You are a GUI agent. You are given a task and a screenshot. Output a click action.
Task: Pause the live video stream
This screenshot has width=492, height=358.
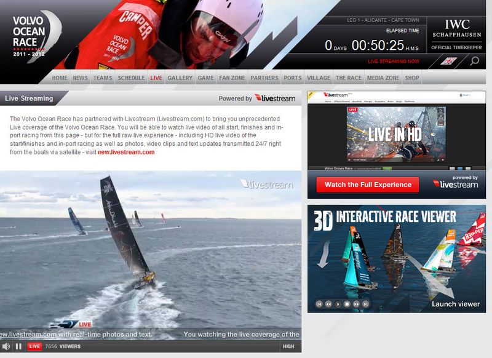(18, 346)
